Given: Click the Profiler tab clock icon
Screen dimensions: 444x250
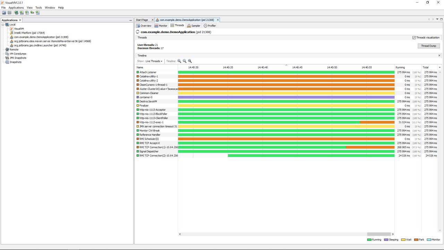Looking at the screenshot, I should [205, 26].
